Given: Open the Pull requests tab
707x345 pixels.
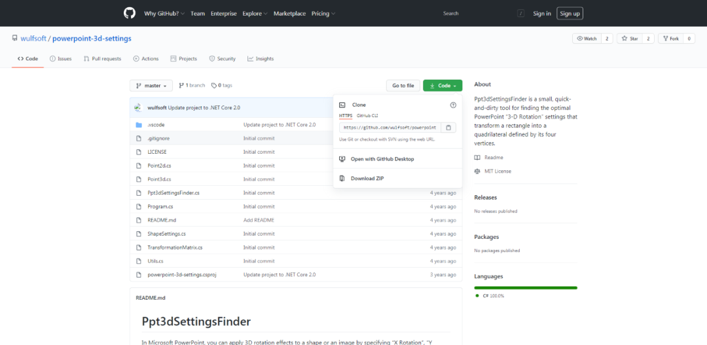Looking at the screenshot, I should 102,59.
